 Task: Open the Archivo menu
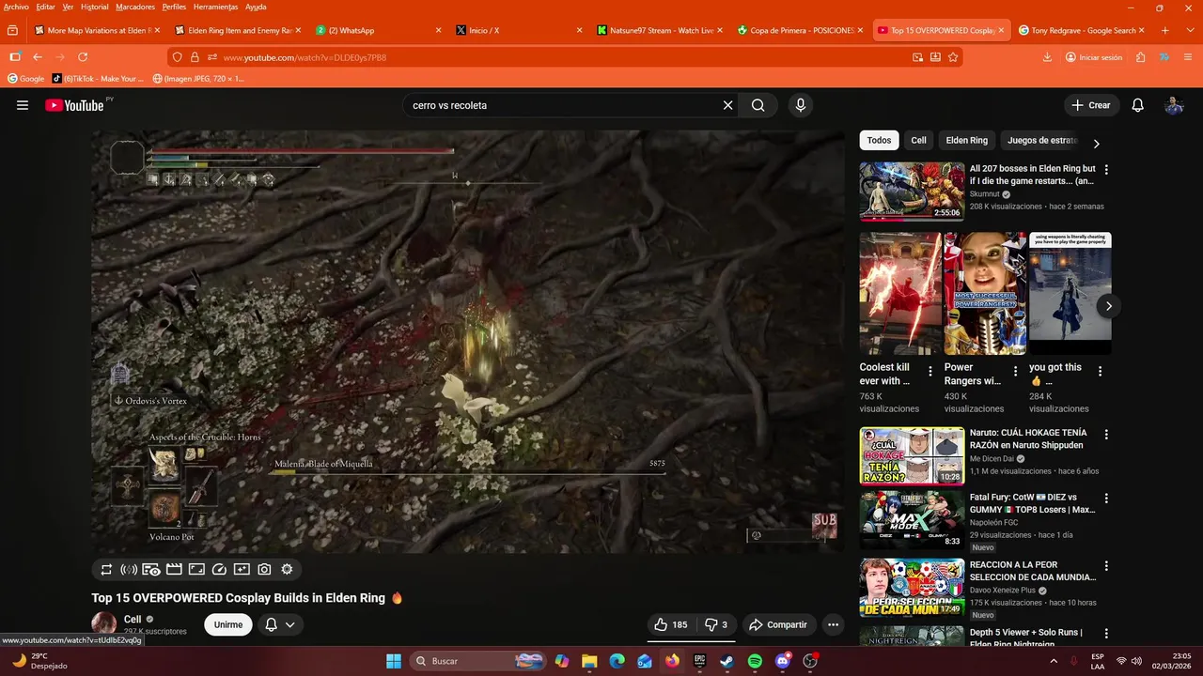16,7
